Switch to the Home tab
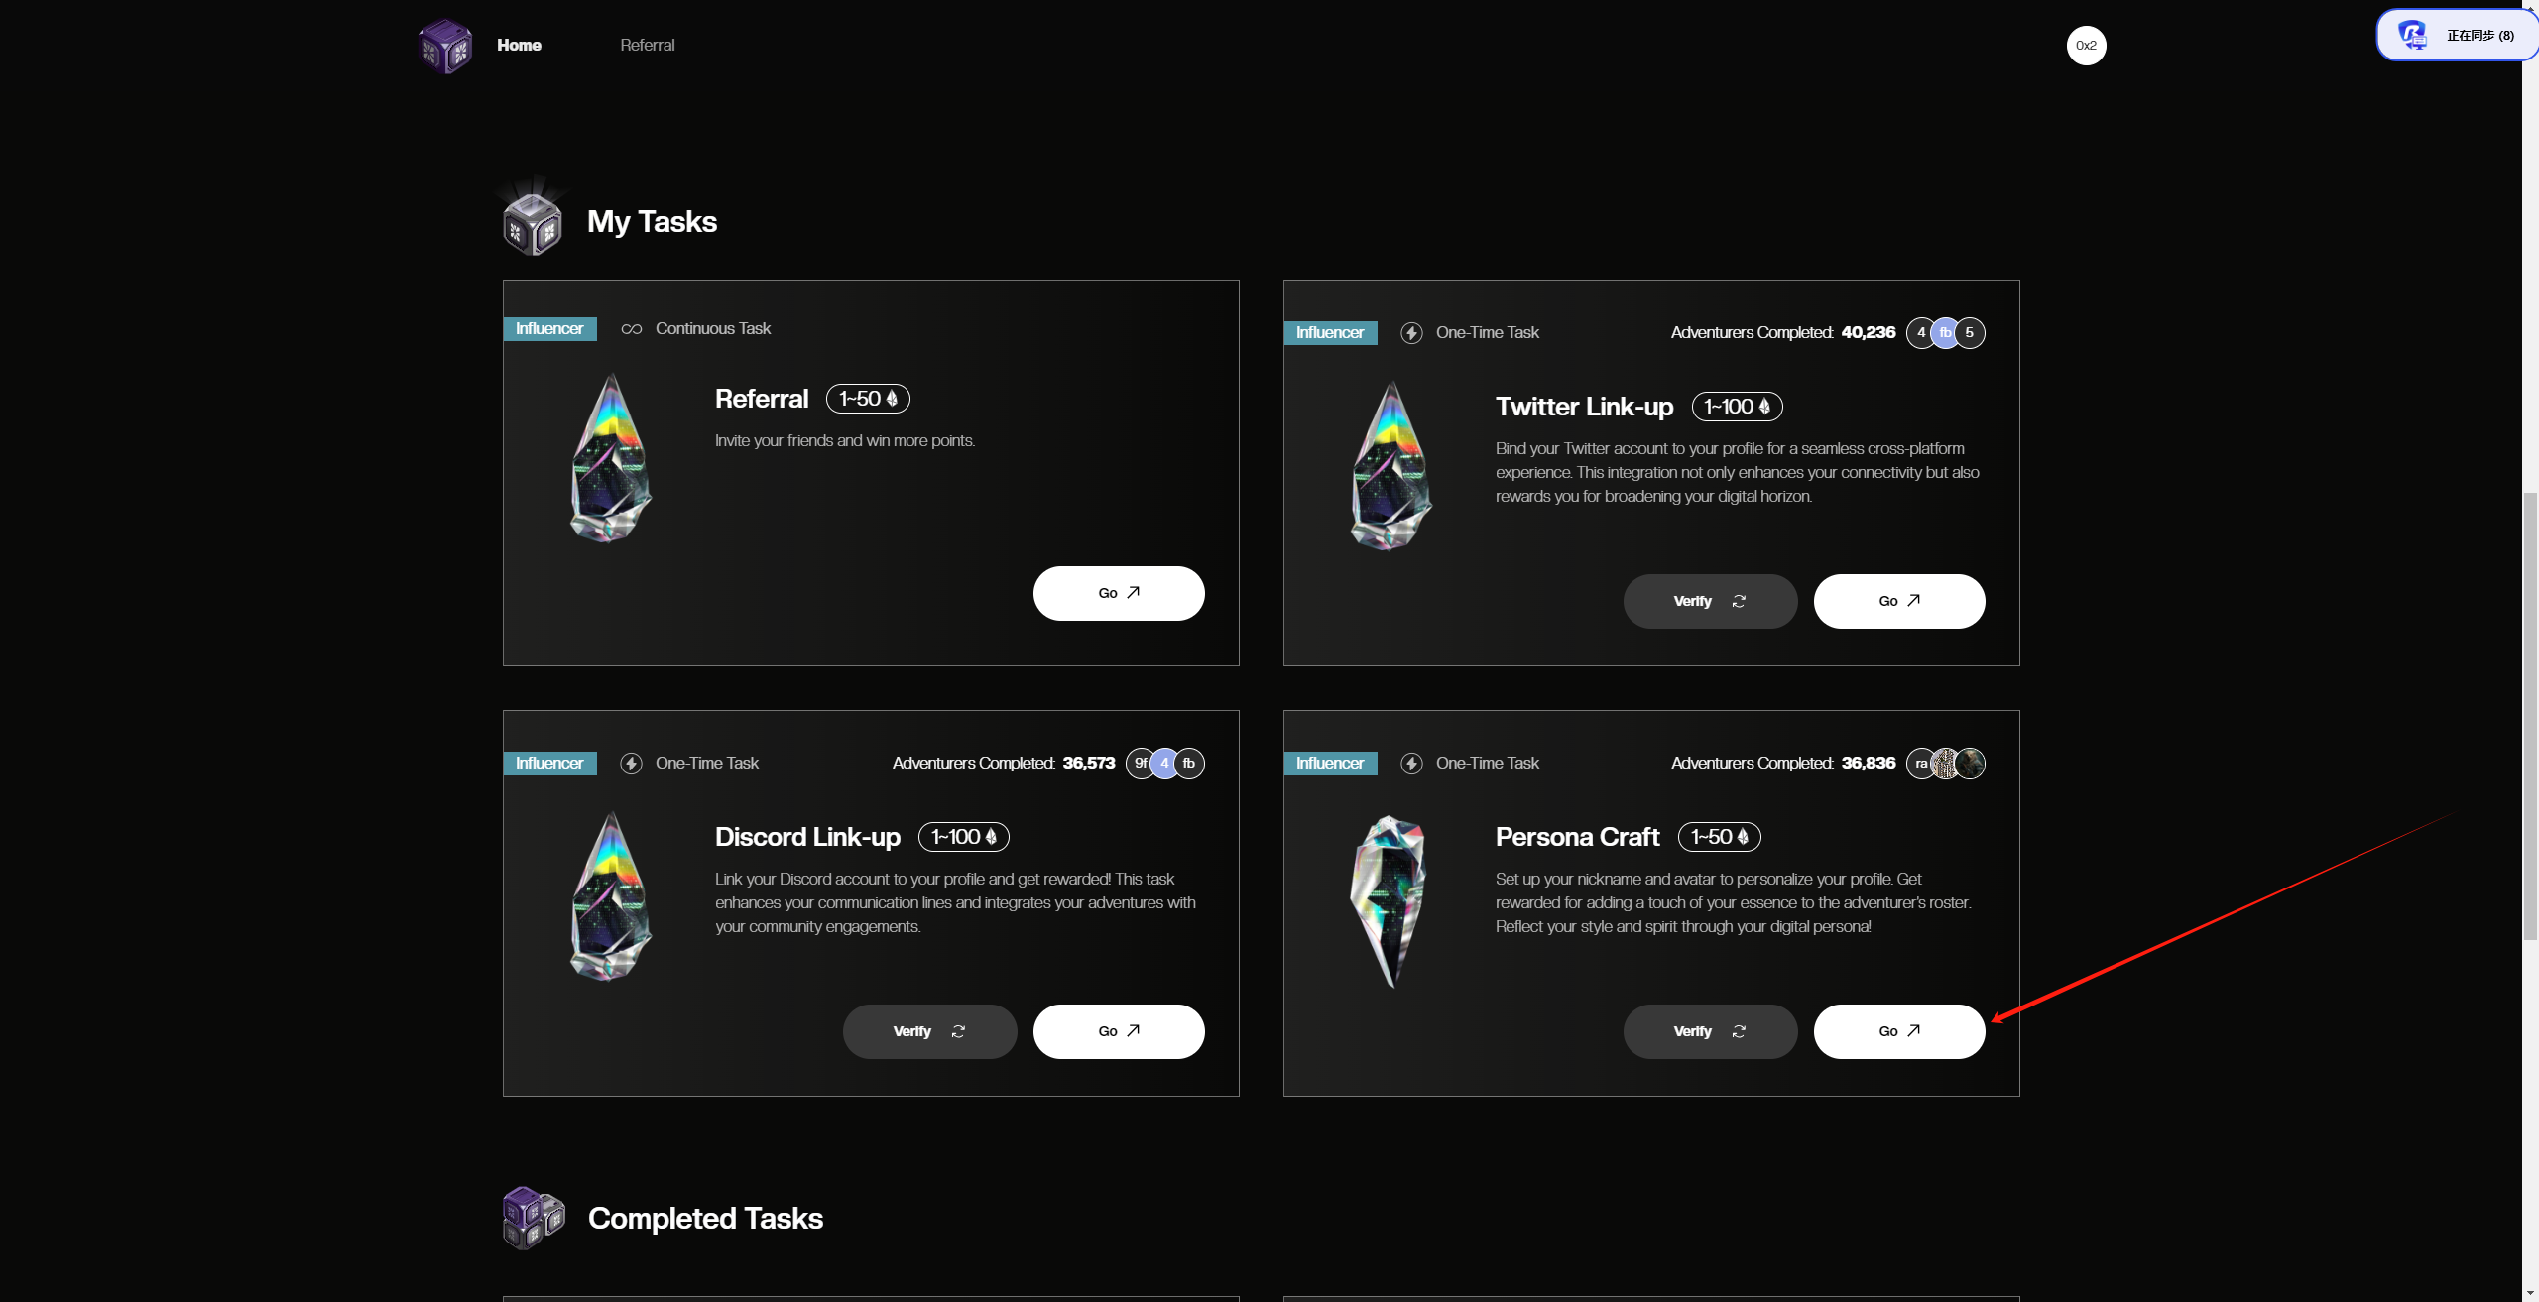 519,45
